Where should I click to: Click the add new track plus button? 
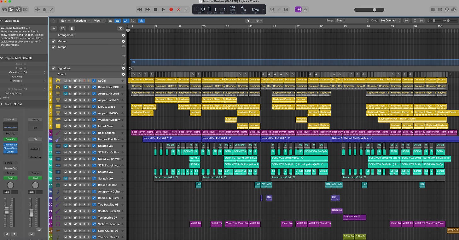point(54,28)
